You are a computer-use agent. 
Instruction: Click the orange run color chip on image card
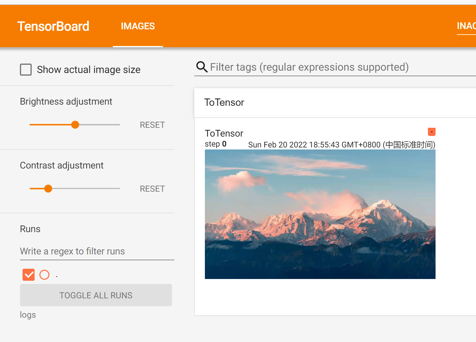tap(431, 132)
